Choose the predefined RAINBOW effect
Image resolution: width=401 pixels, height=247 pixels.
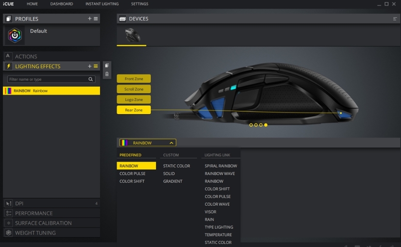(x=136, y=165)
